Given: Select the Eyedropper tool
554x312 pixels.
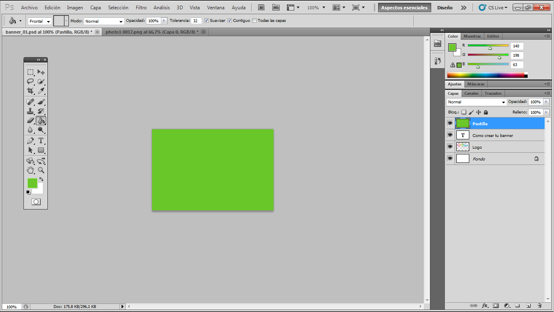Looking at the screenshot, I should (41, 91).
